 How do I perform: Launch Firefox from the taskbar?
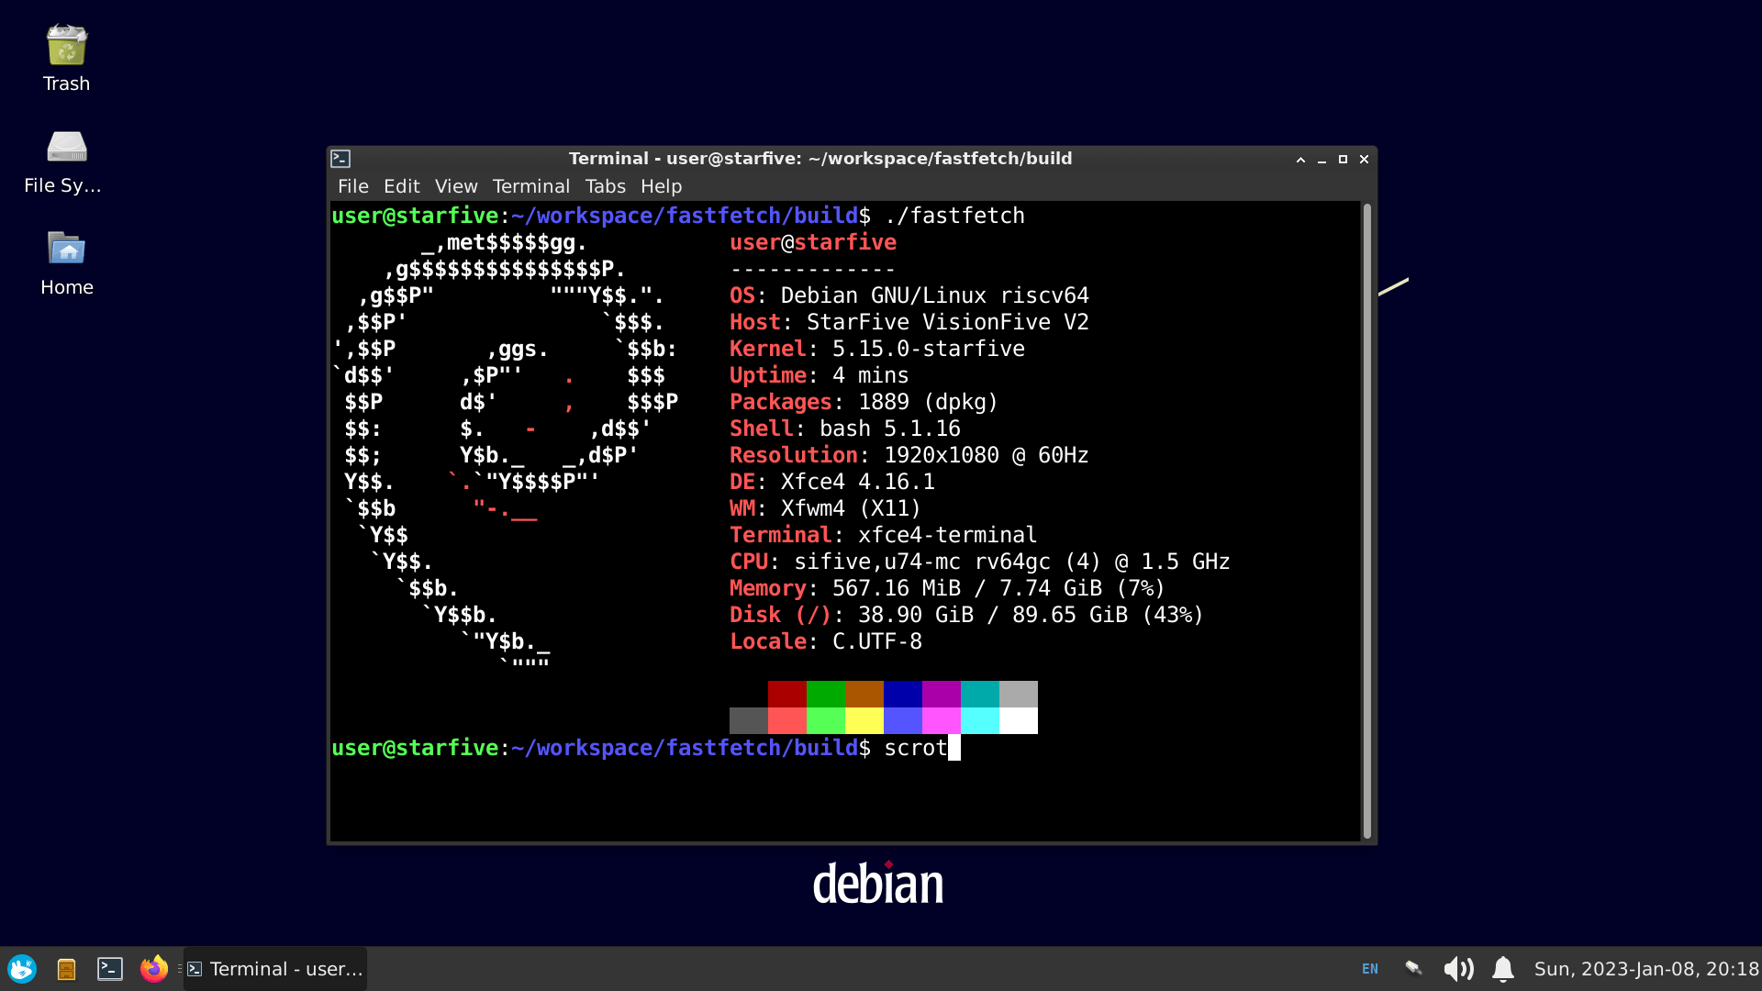[x=154, y=969]
